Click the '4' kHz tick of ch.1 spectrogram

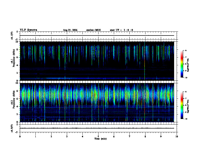(x=18, y=65)
